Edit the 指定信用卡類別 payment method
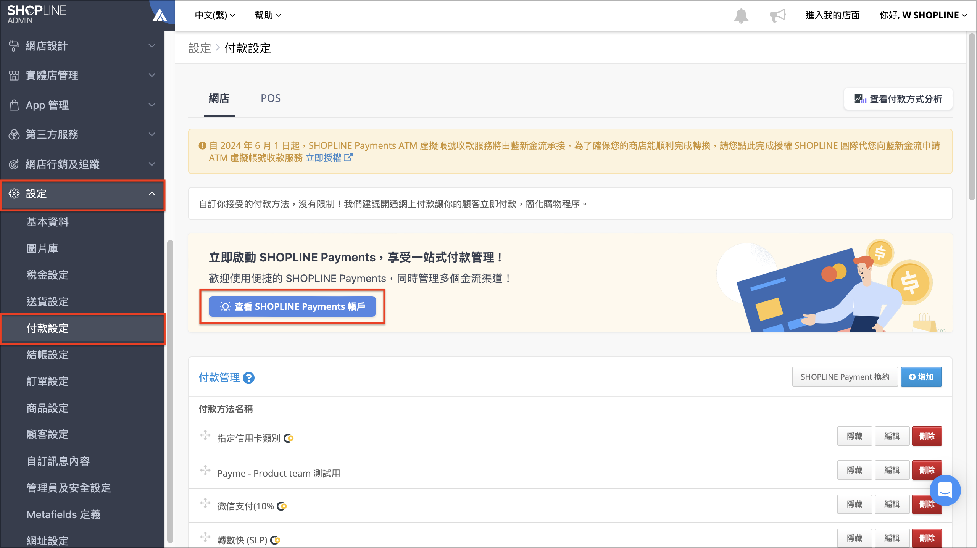The height and width of the screenshot is (548, 977). [892, 436]
